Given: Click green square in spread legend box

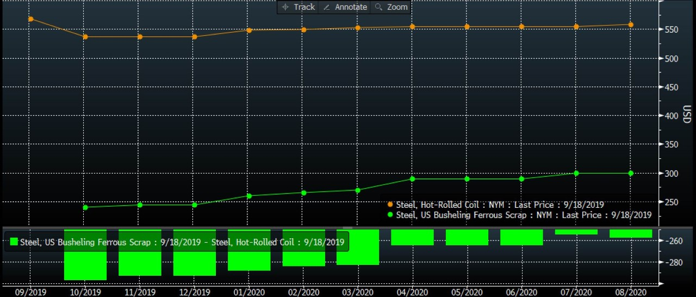Looking at the screenshot, I should click(x=14, y=242).
